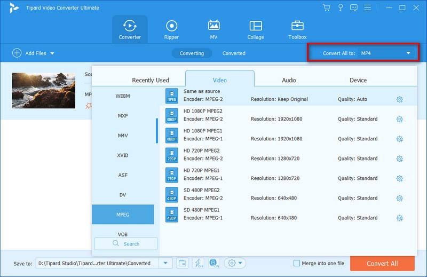Open the Toolbox module

(297, 29)
